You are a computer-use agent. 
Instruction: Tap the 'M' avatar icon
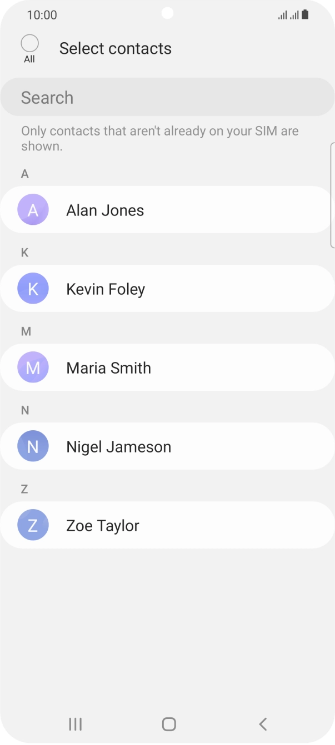pyautogui.click(x=33, y=368)
